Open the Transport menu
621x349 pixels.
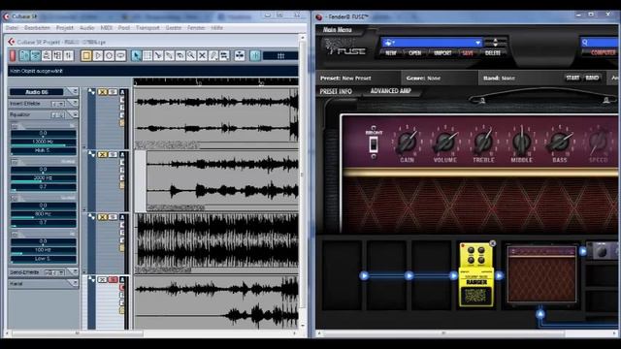pyautogui.click(x=147, y=28)
